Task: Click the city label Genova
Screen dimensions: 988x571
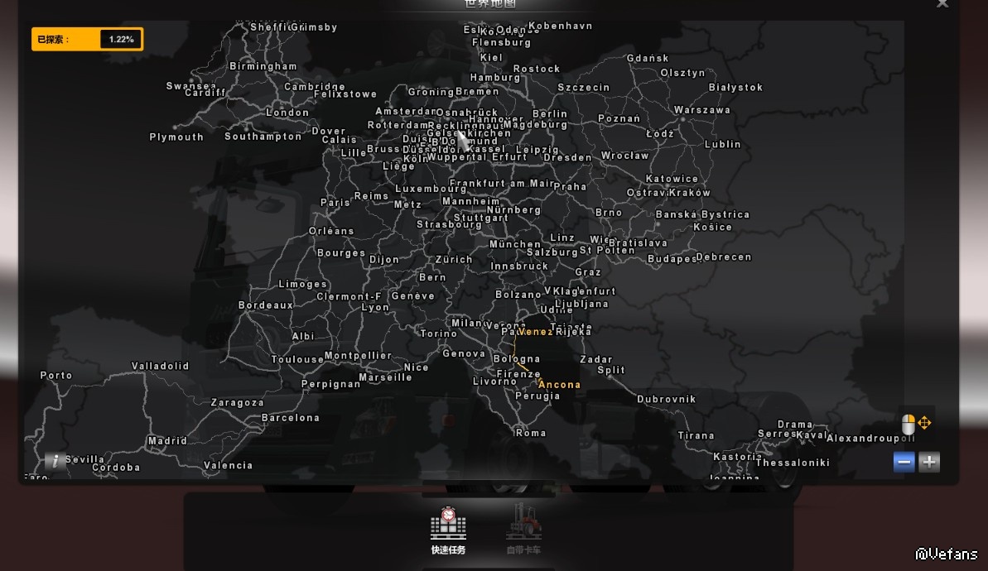Action: [x=464, y=353]
